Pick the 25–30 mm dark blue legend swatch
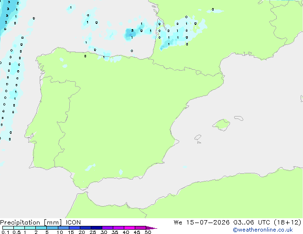303x234 pixels. pyautogui.click(x=97, y=228)
